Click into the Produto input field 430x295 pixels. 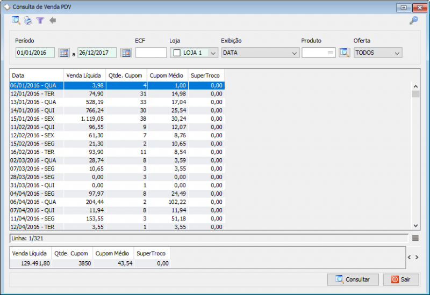[x=318, y=53]
